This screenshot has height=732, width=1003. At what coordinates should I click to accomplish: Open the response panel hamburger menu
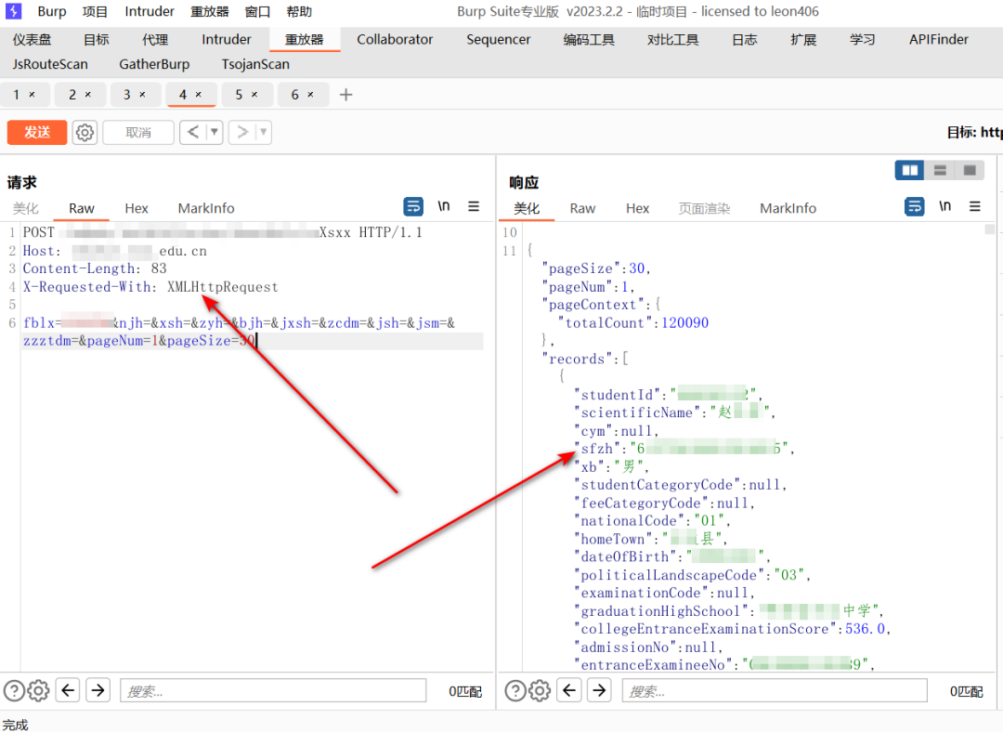tap(975, 206)
